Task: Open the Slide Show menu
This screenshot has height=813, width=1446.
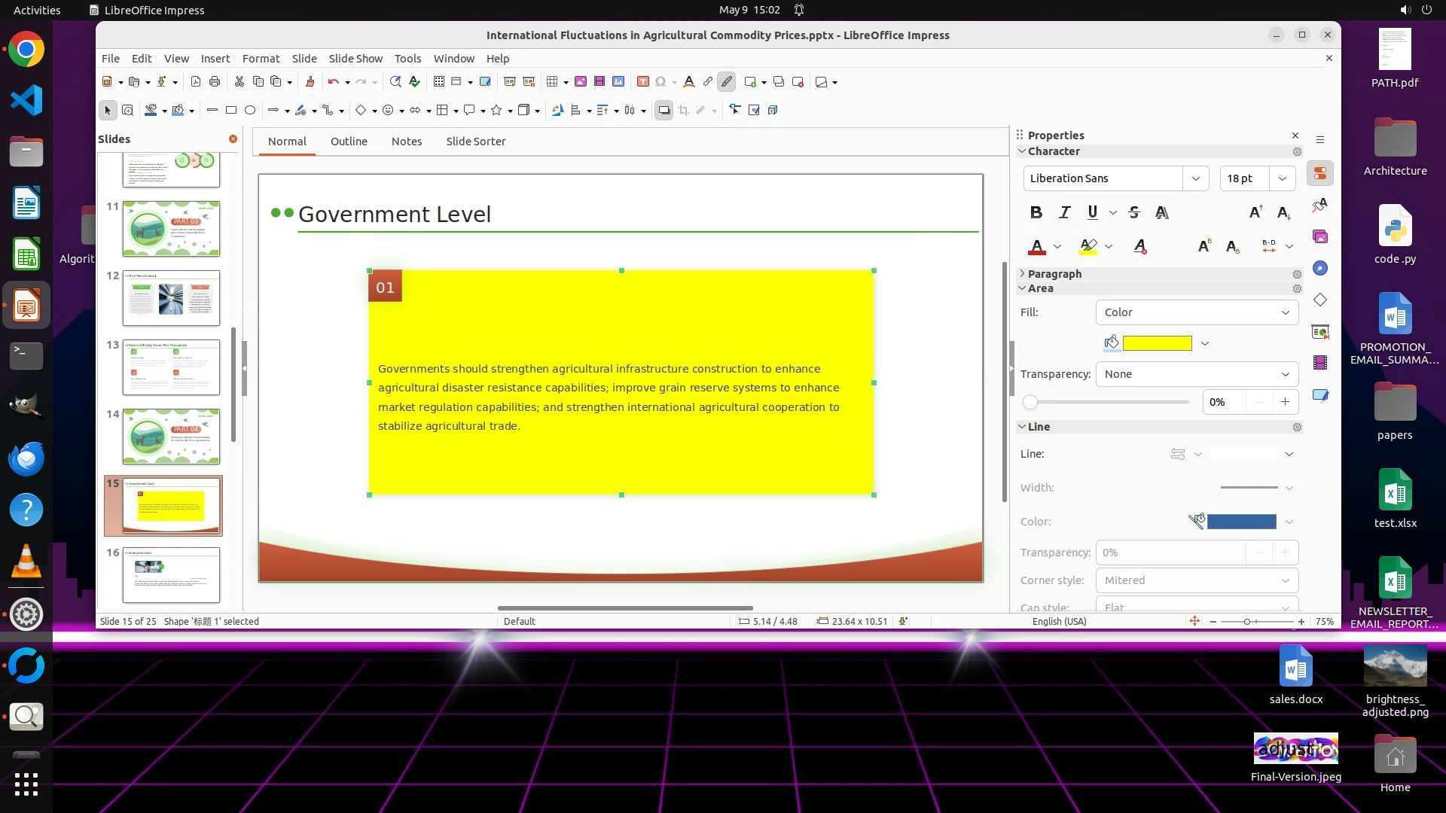Action: 355,59
